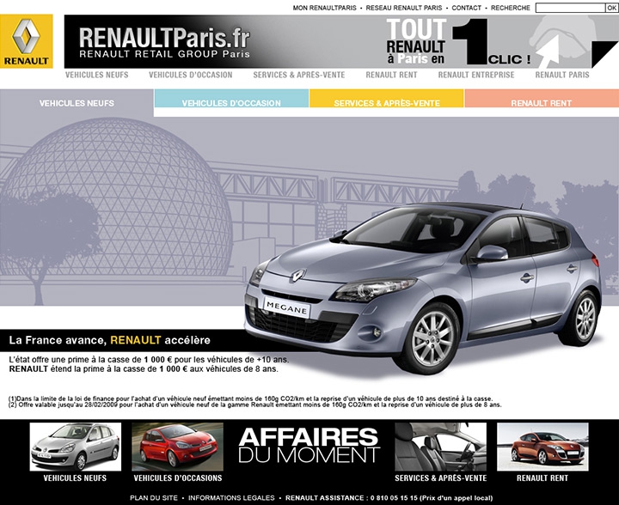
Task: Select the grey Vehicules Neufs tab
Action: pos(77,103)
